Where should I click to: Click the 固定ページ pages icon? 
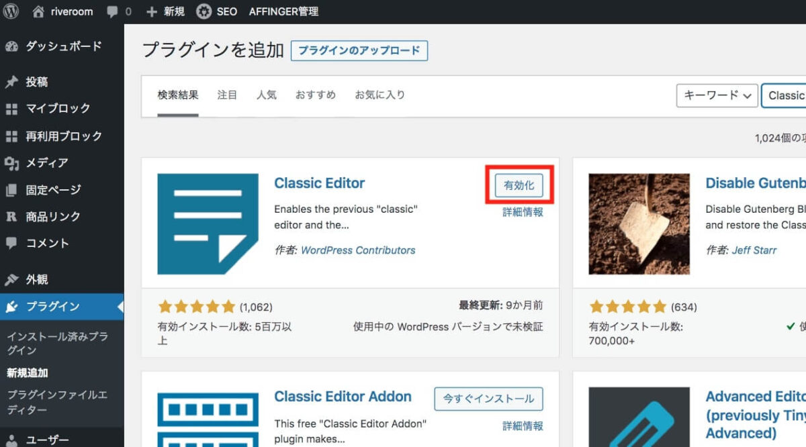[11, 190]
